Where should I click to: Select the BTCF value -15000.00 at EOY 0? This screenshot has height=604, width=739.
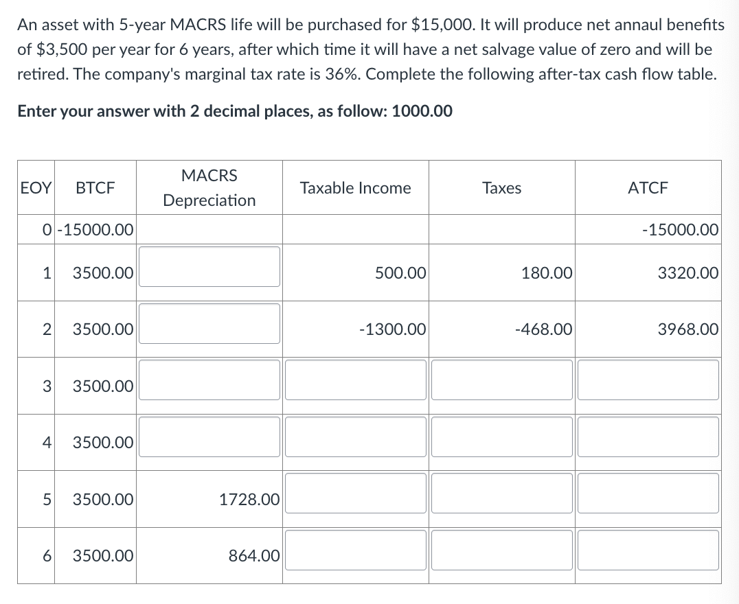(x=93, y=230)
